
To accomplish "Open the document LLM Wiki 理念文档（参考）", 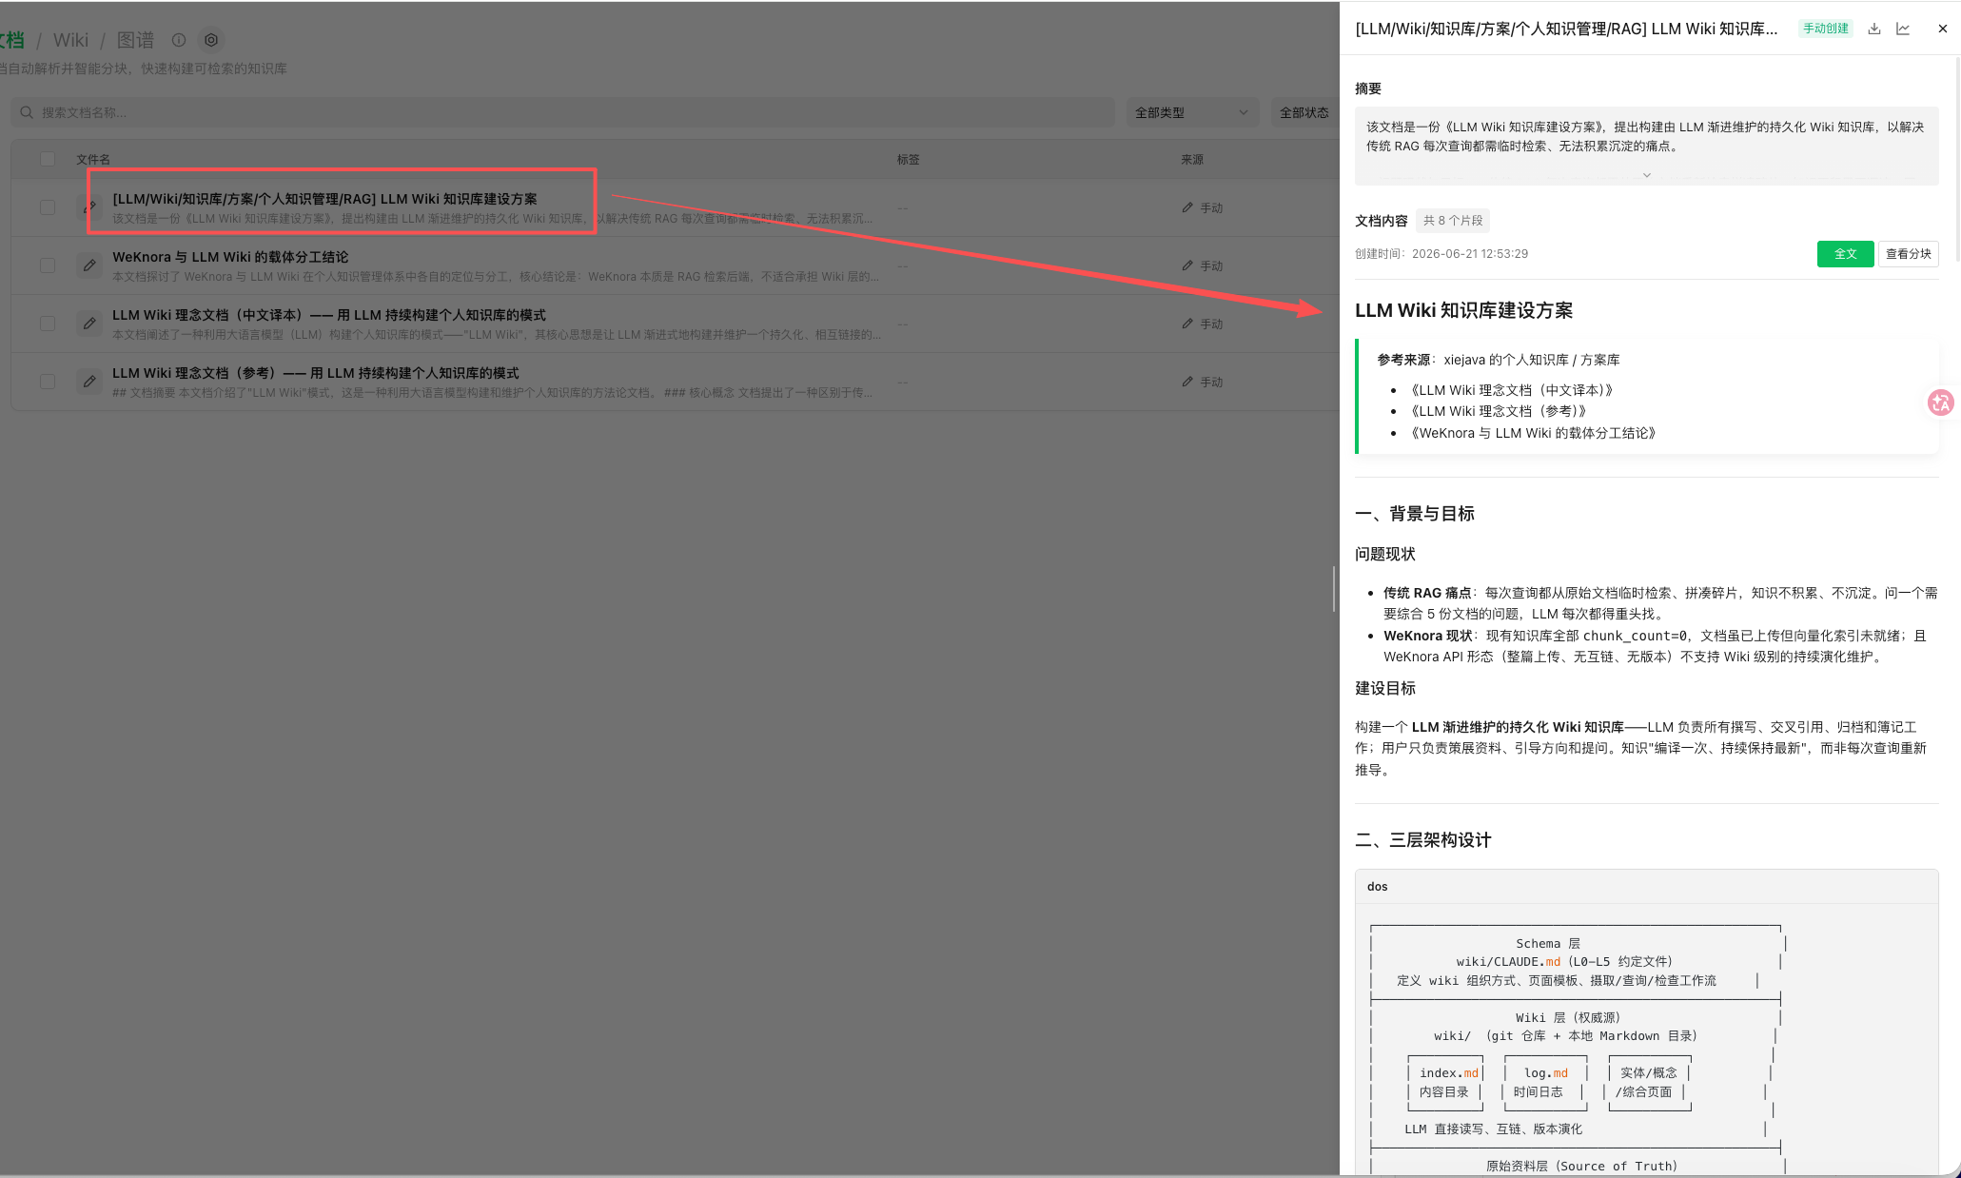I will [316, 373].
